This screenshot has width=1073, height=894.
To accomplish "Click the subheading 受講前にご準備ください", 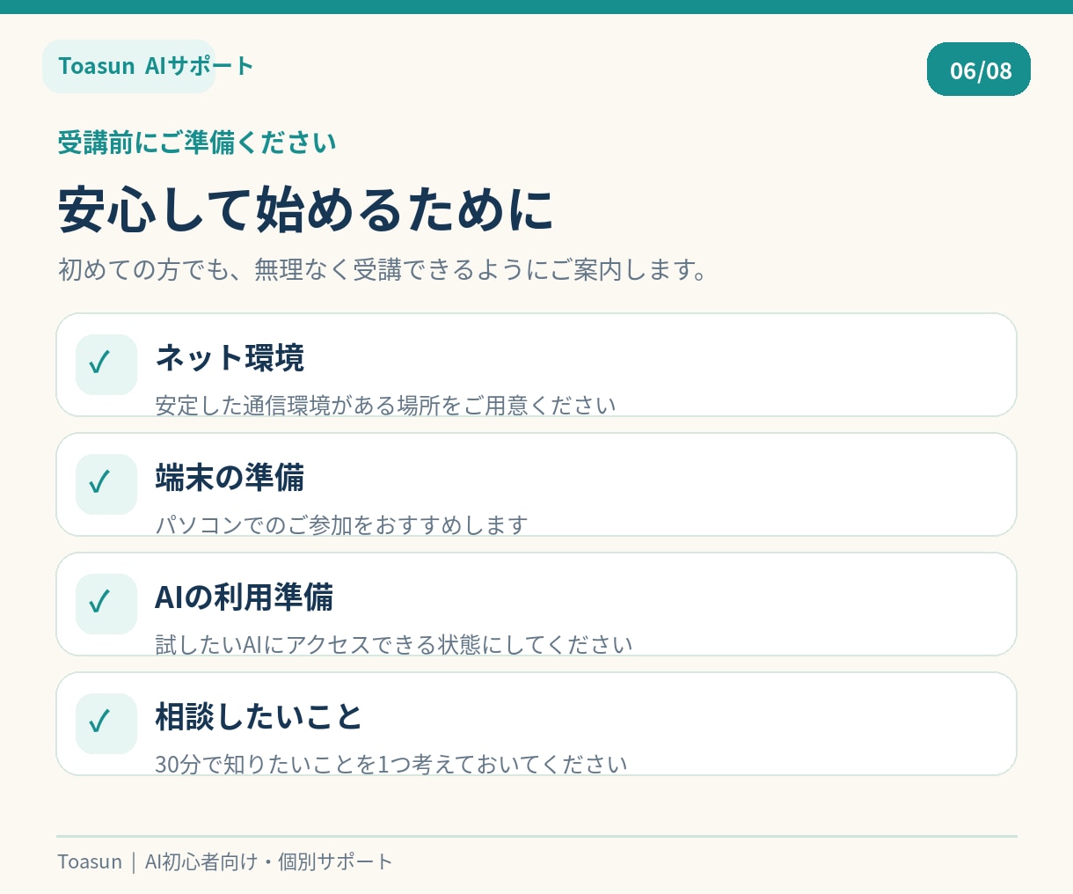I will click(x=197, y=143).
